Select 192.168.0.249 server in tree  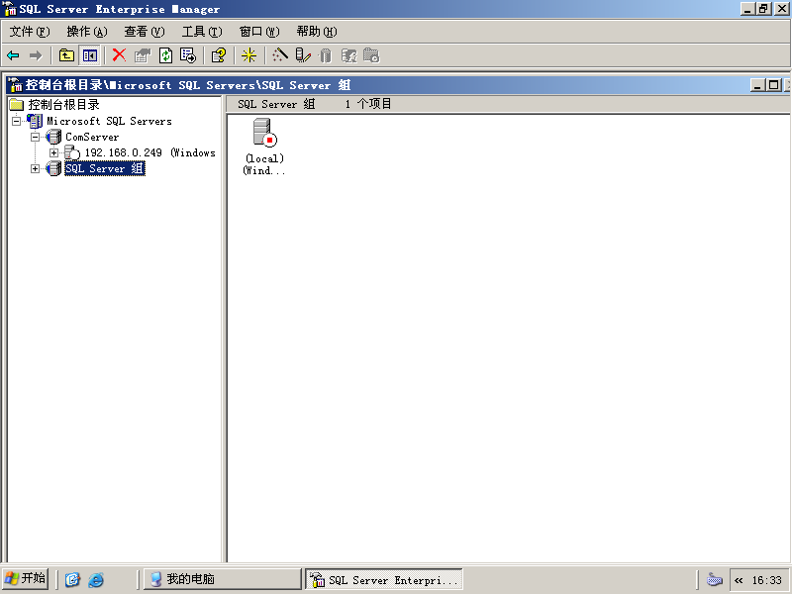pos(149,152)
